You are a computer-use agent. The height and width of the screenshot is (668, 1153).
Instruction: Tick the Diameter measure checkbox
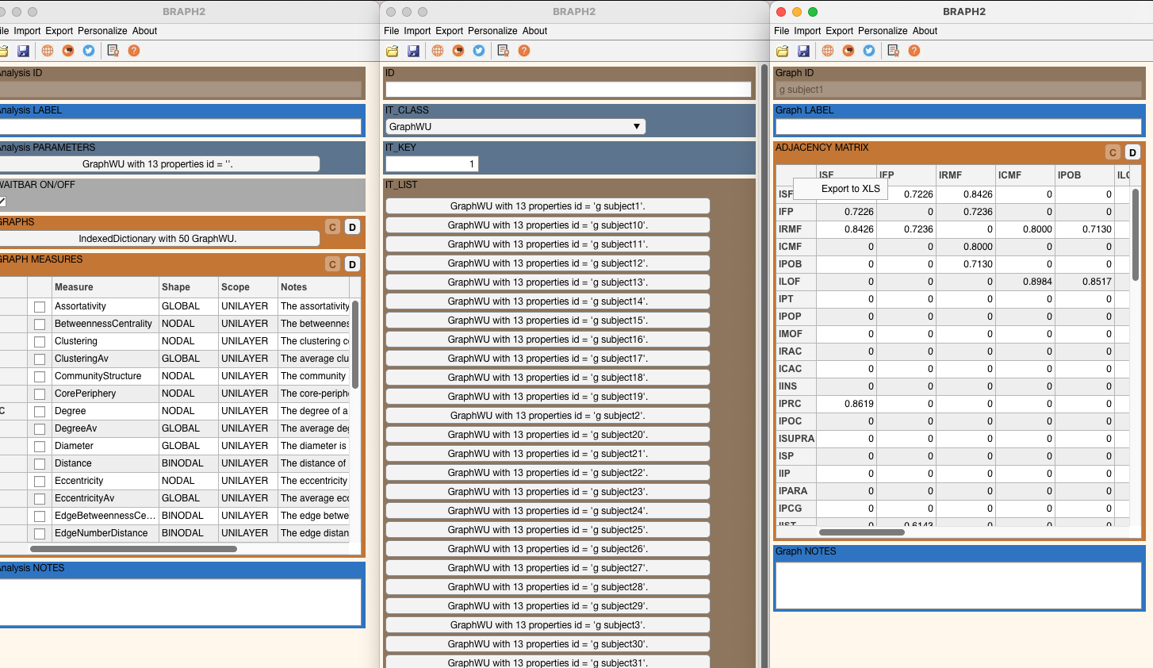coord(40,447)
